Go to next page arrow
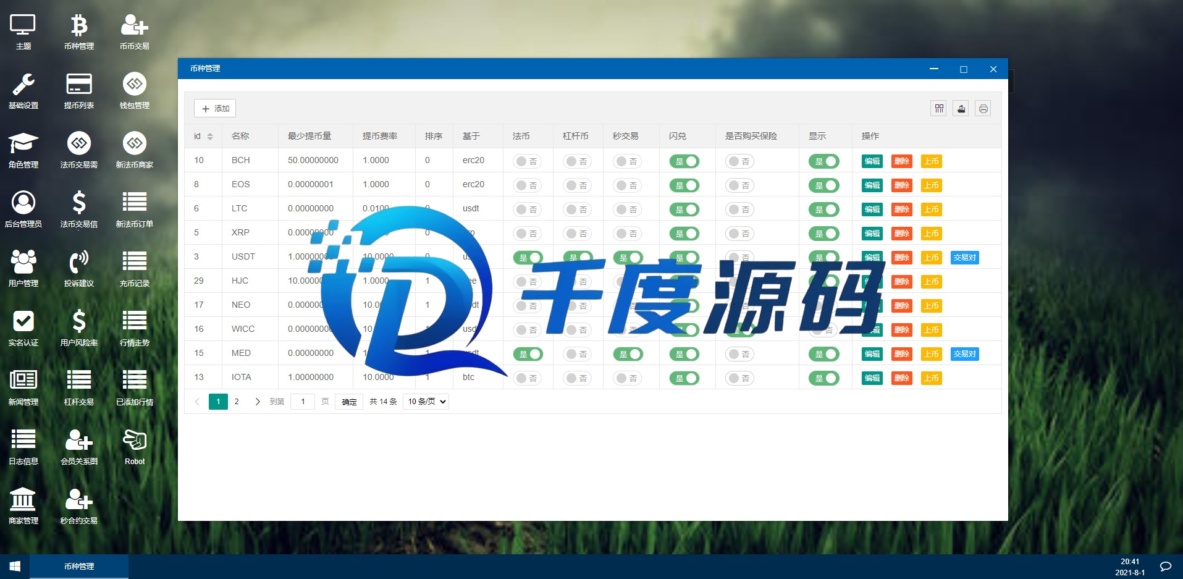Viewport: 1183px width, 579px height. tap(258, 402)
